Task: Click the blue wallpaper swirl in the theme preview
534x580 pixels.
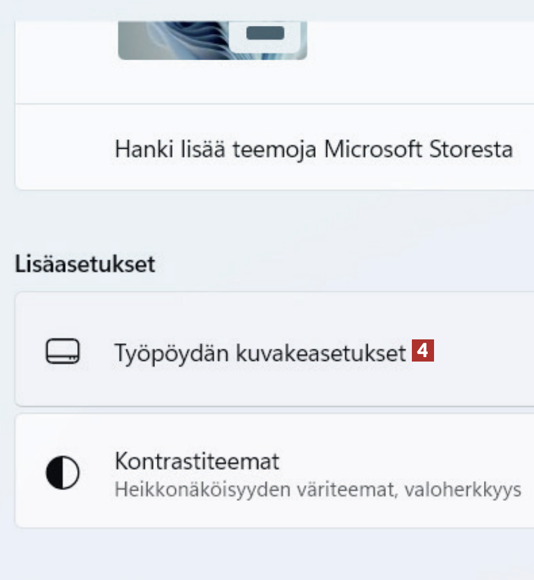Action: coord(171,39)
